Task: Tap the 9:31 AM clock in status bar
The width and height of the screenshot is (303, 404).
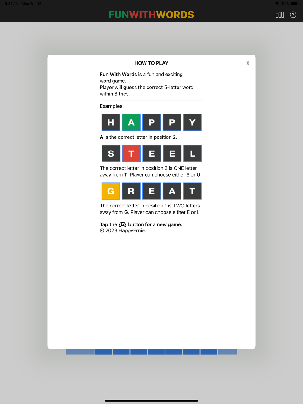Action: (x=12, y=4)
